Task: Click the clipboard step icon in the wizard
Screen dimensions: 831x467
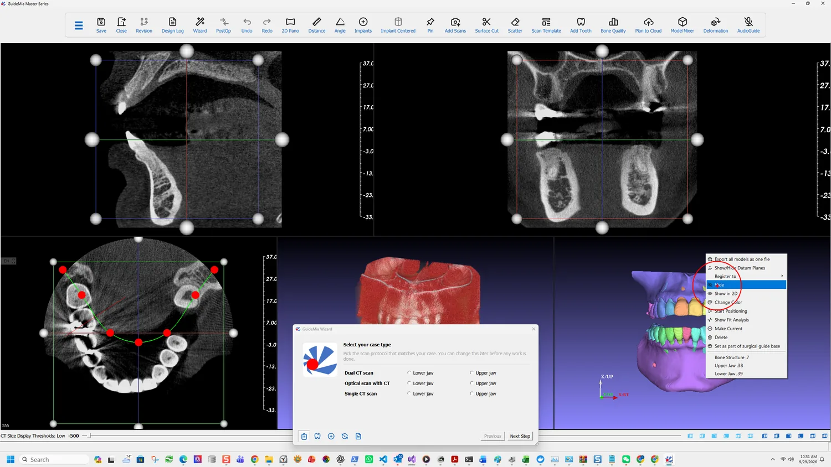Action: click(304, 437)
